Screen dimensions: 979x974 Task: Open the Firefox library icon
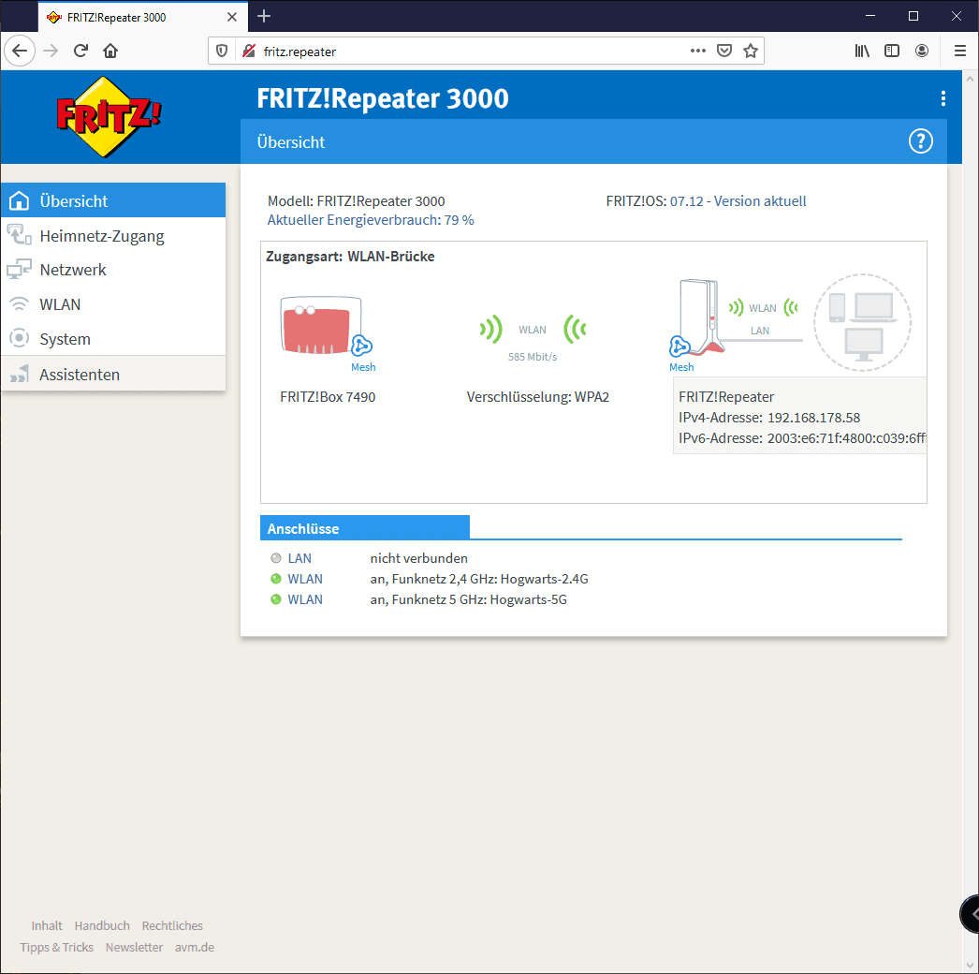click(862, 51)
